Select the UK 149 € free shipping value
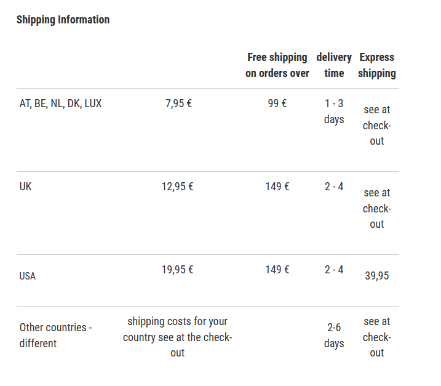Viewport: 441px width, 386px height. (277, 187)
